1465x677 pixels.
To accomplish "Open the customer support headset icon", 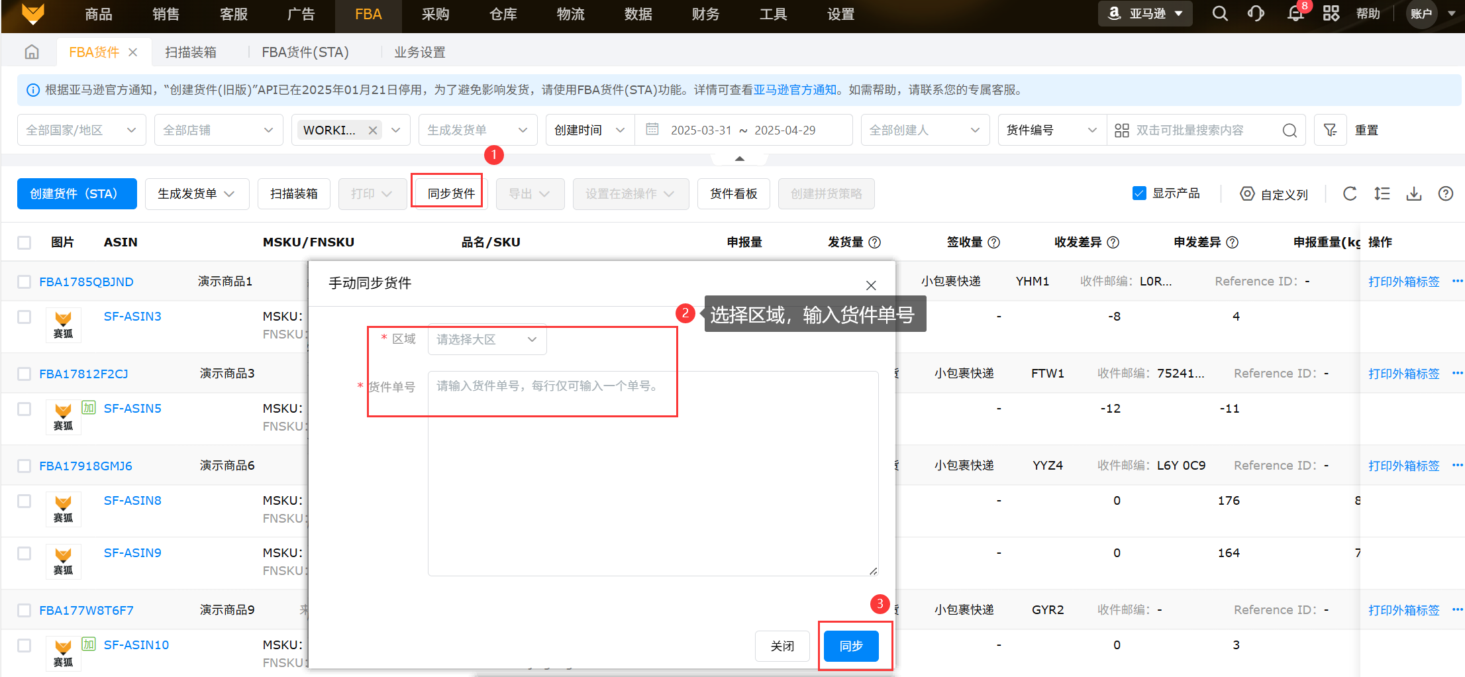I will click(1256, 14).
